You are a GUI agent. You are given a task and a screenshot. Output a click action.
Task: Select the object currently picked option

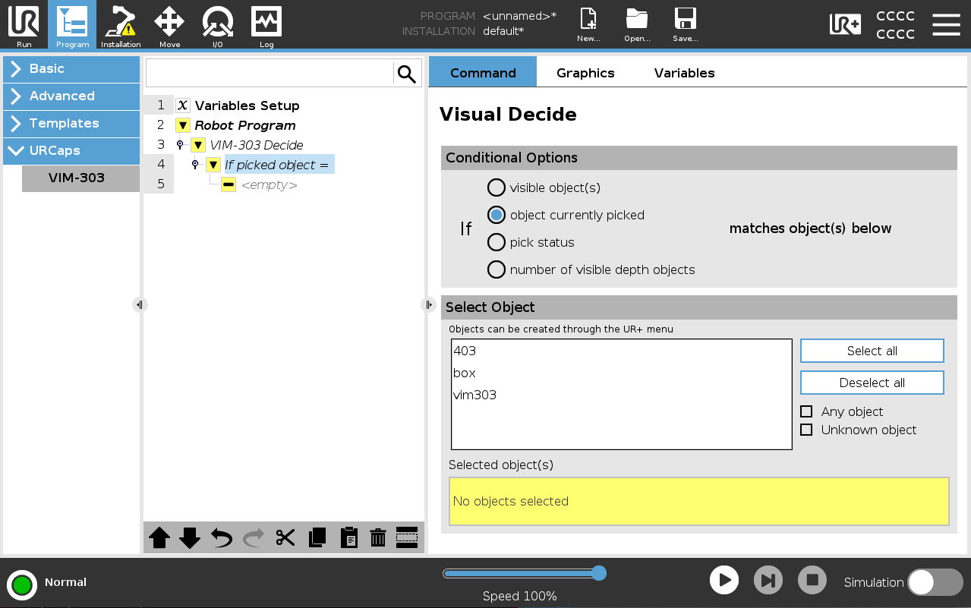(496, 215)
